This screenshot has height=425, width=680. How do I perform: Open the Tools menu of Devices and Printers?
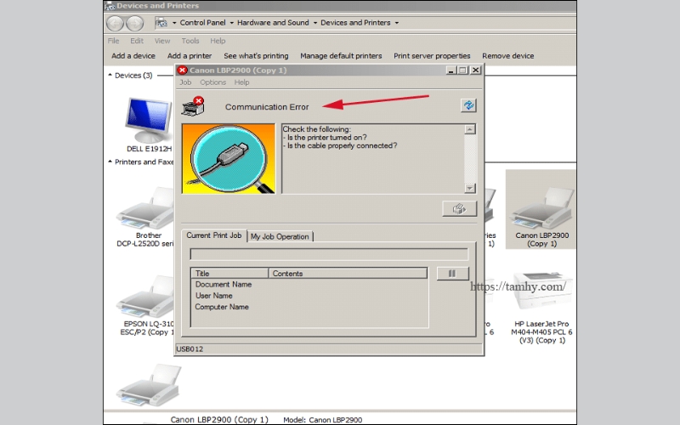click(x=190, y=41)
